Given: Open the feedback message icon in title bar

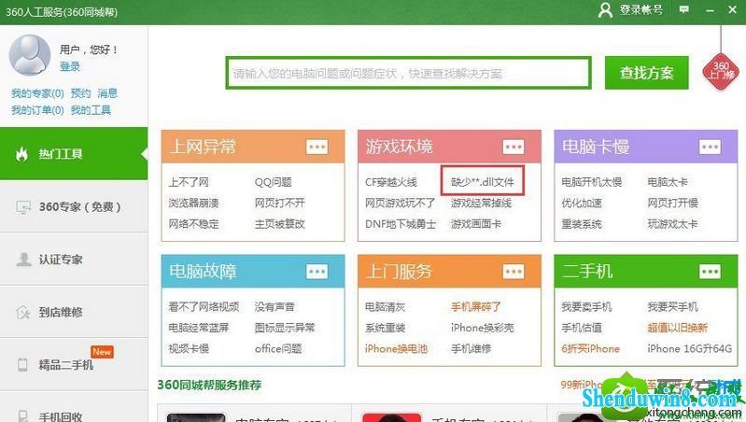Looking at the screenshot, I should (x=684, y=9).
